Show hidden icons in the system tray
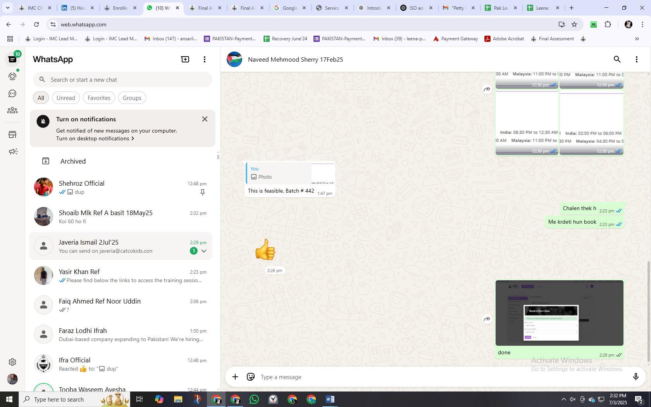Screen dimensions: 651x407 563,399
